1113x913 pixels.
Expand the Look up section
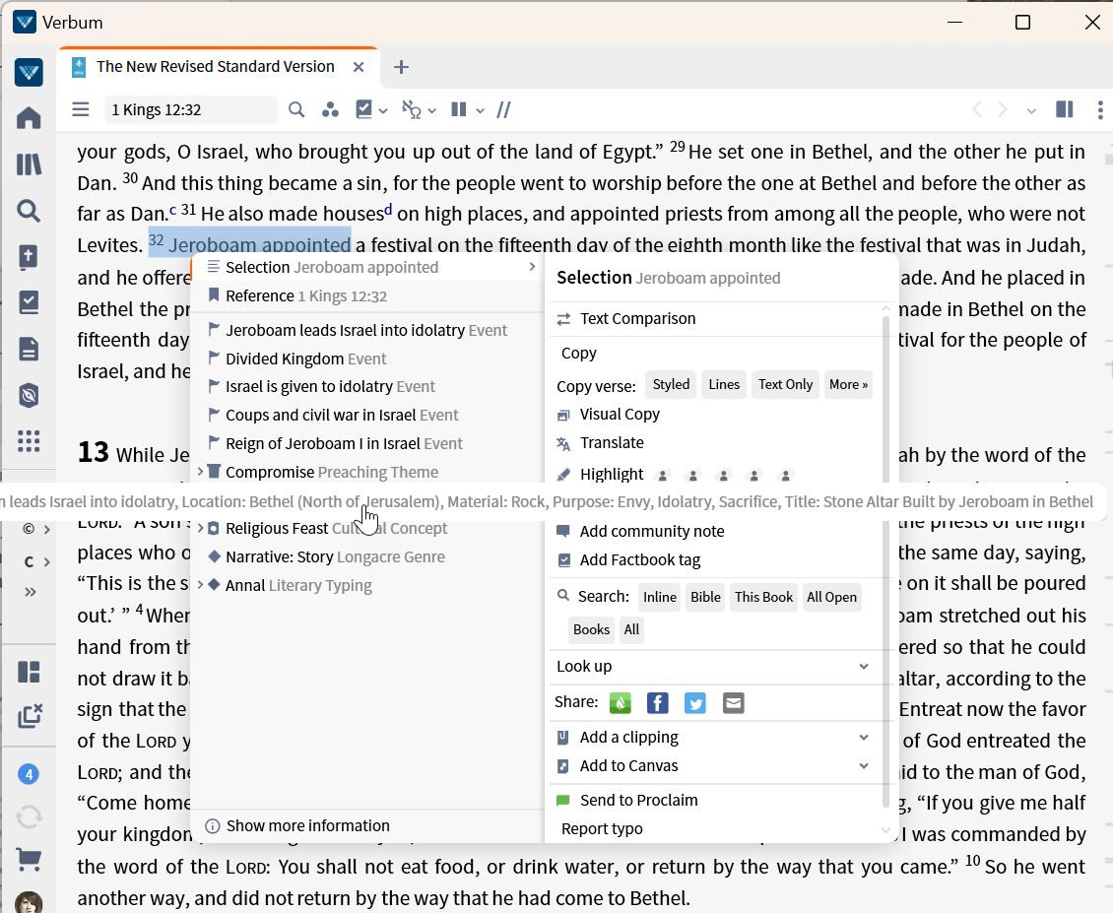(864, 666)
